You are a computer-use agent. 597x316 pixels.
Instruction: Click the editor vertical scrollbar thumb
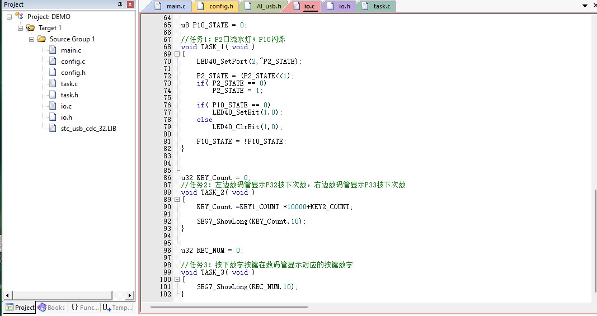595,240
